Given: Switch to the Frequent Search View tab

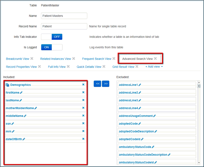Looking at the screenshot, I should (97, 59).
